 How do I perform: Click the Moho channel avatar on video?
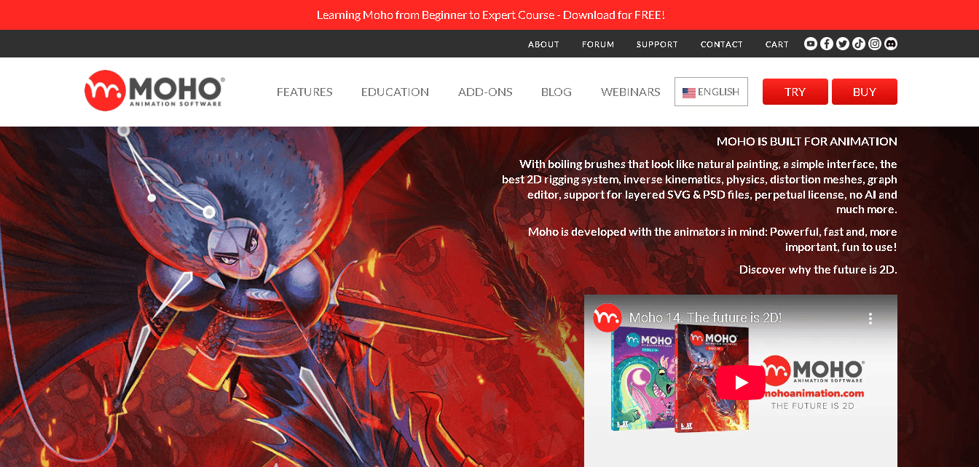(607, 318)
